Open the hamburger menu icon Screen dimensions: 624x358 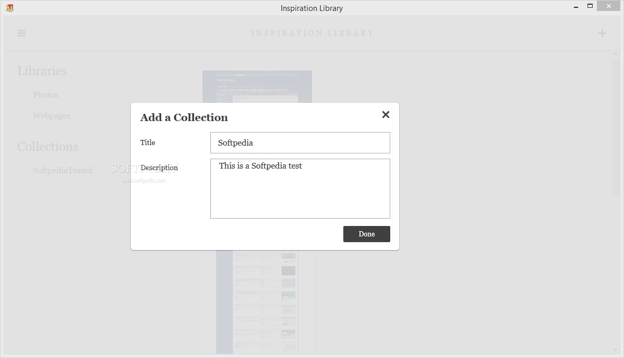click(21, 33)
